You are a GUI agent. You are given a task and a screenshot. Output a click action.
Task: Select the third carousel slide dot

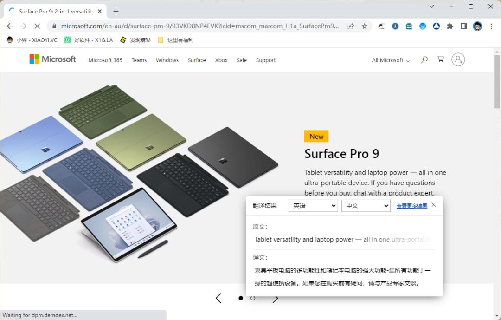click(x=265, y=298)
